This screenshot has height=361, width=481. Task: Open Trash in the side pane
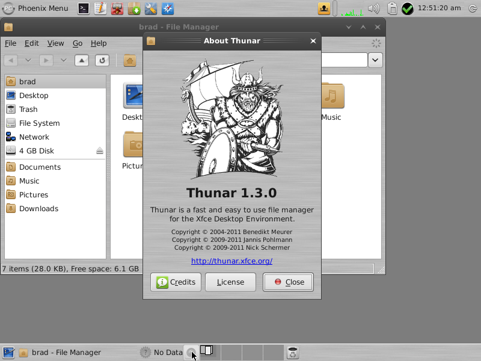55,110
